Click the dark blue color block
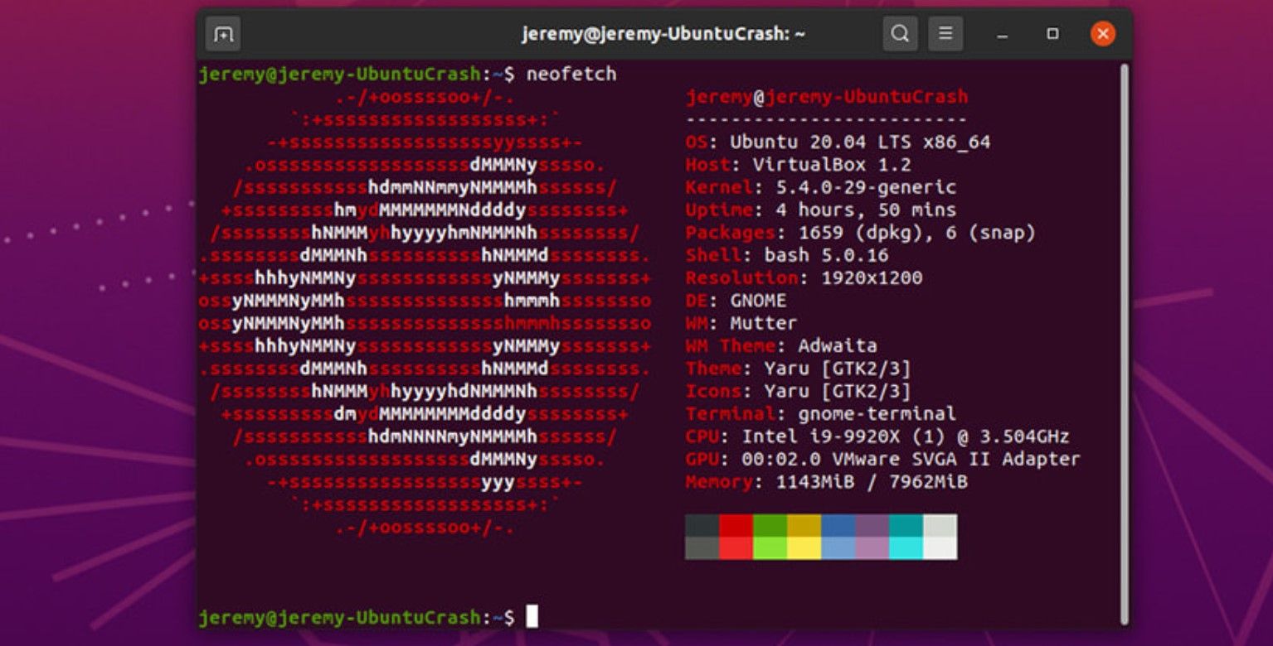Image resolution: width=1273 pixels, height=646 pixels. point(838,525)
